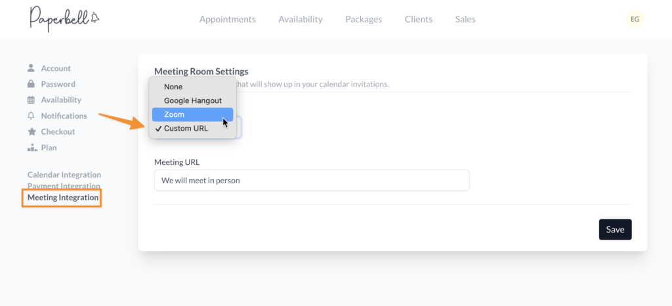Choose Google Hangout option
This screenshot has width=672, height=306.
192,100
